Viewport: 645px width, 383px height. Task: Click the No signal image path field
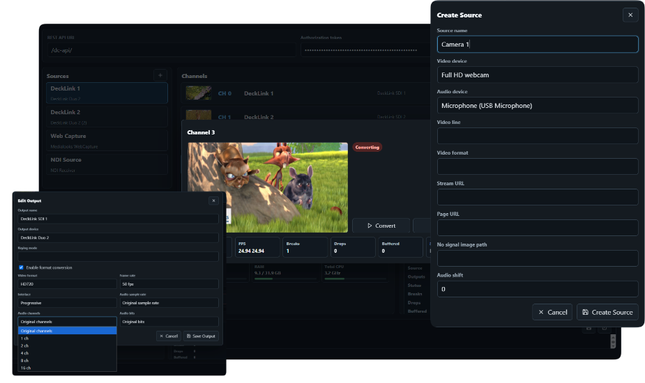click(537, 258)
